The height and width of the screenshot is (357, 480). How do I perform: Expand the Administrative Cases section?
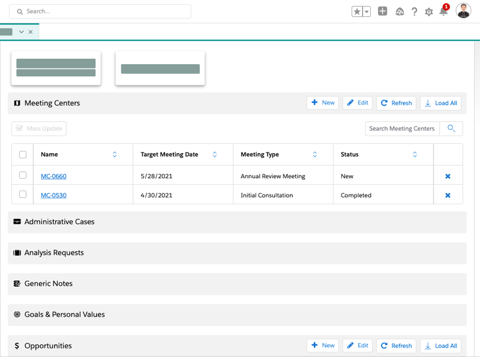(59, 222)
